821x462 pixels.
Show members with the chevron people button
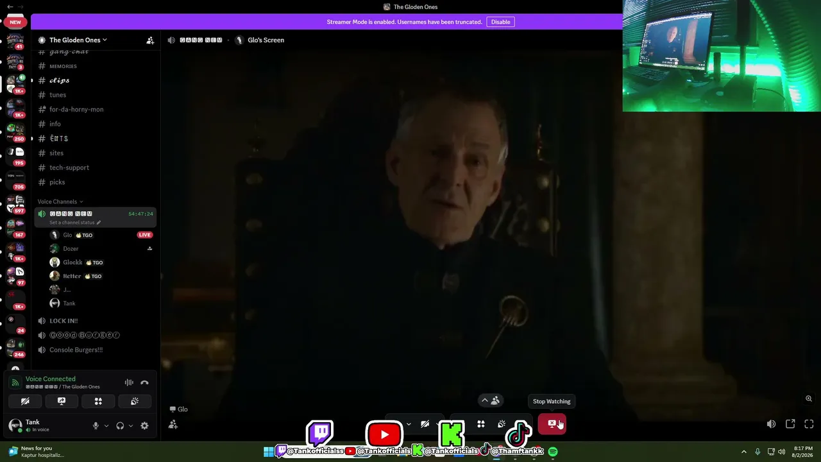490,400
